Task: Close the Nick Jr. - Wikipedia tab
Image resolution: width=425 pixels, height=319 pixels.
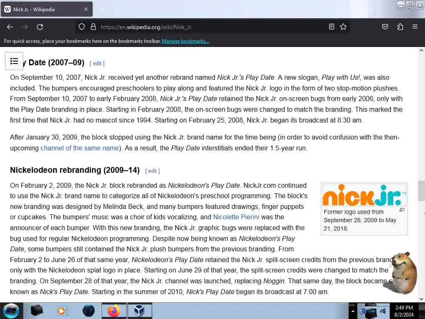Action: pos(86,9)
